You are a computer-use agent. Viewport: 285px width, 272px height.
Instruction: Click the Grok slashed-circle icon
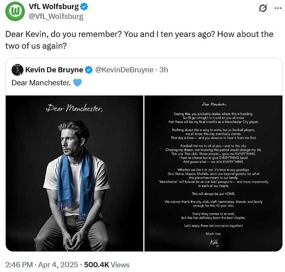pos(263,8)
